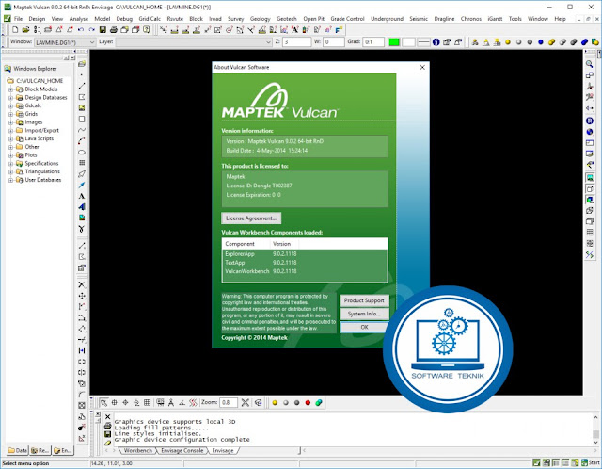Close the About Vulcan Software dialog
Viewport: 602px width, 469px height.
(422, 67)
